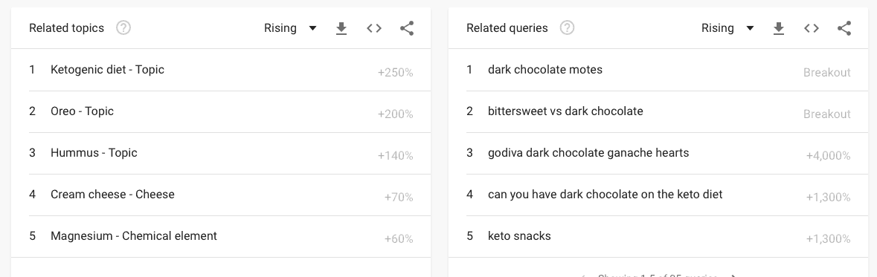Go to next page of queries
Viewport: 877px width, 277px height.
tap(734, 276)
